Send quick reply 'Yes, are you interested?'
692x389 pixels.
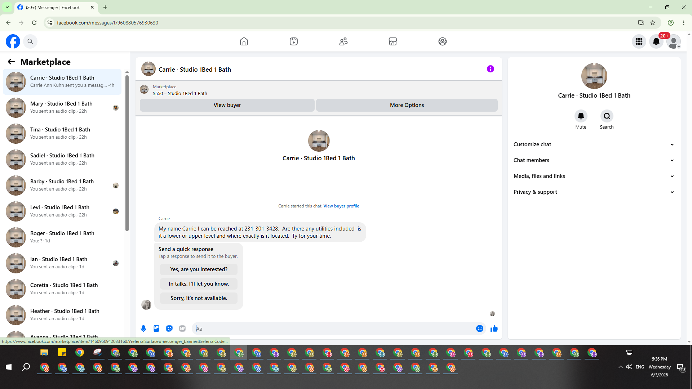coord(199,269)
